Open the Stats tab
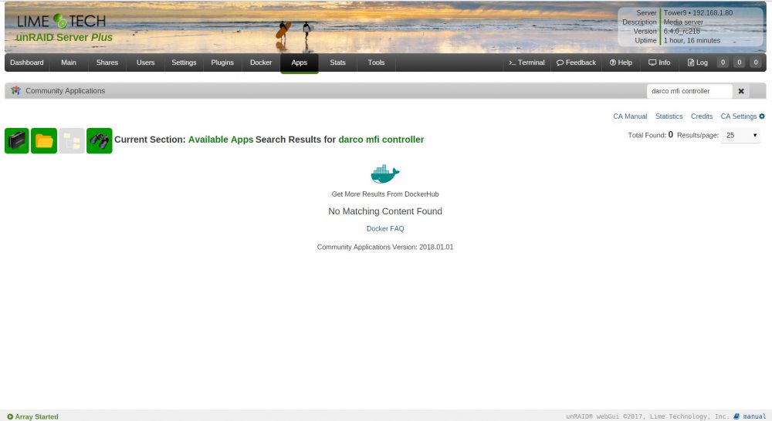 [337, 62]
